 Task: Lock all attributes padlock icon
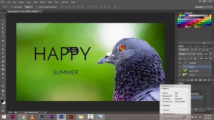[x=195, y=59]
